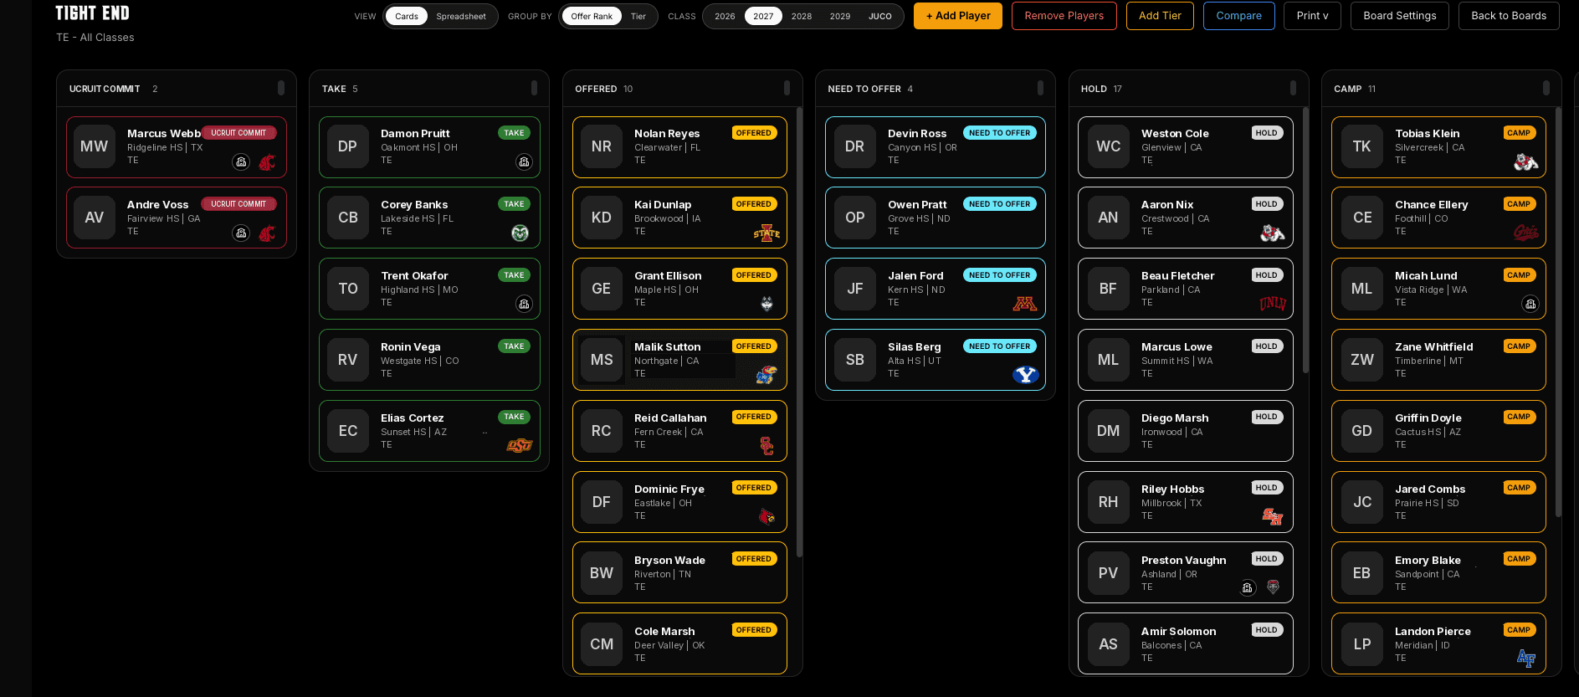The height and width of the screenshot is (697, 1579).
Task: Open Board Settings
Action: [x=1400, y=16]
